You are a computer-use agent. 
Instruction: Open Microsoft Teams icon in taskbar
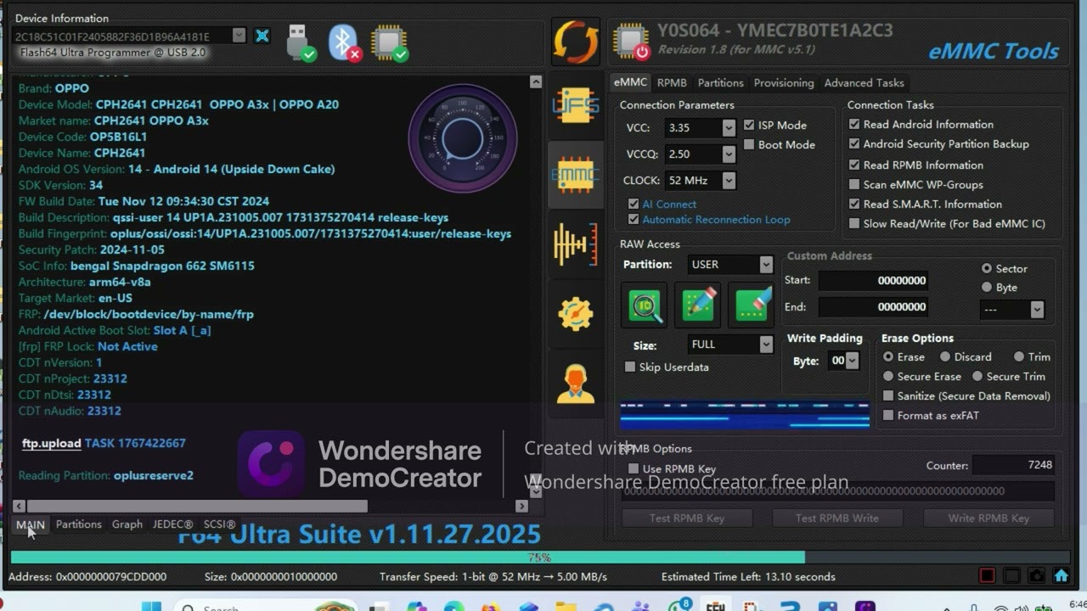coord(641,606)
